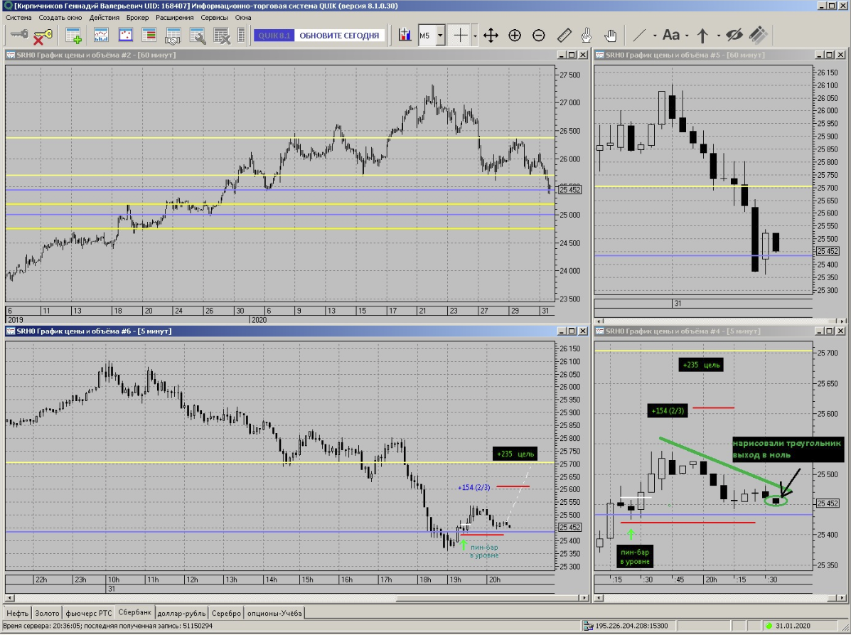Switch to the доллар-рубль tab

(x=181, y=613)
